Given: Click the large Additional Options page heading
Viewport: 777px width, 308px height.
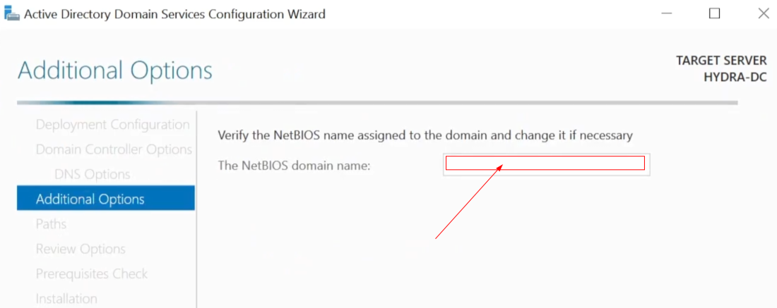Looking at the screenshot, I should click(x=114, y=70).
